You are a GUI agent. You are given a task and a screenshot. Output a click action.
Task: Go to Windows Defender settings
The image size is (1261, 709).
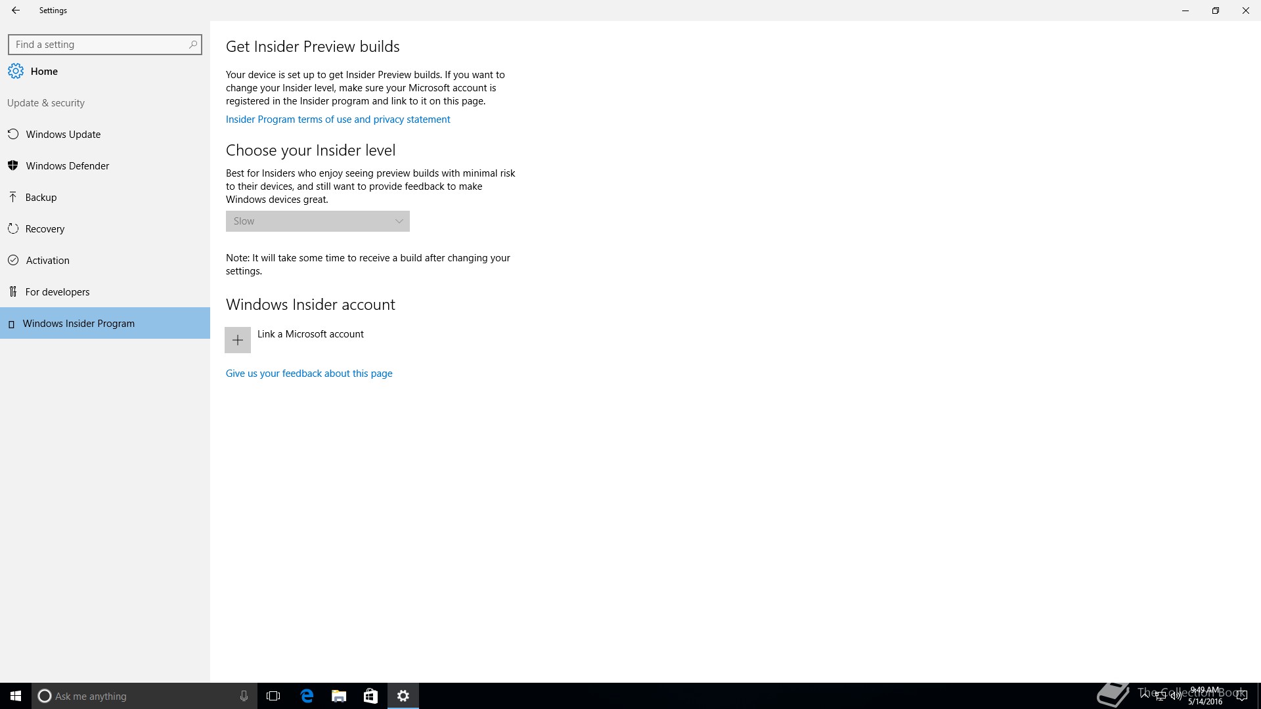click(x=67, y=166)
